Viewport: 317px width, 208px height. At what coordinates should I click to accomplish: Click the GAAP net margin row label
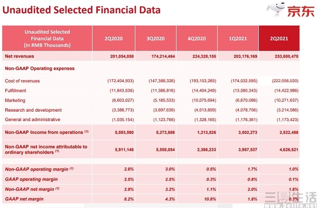pyautogui.click(x=24, y=199)
